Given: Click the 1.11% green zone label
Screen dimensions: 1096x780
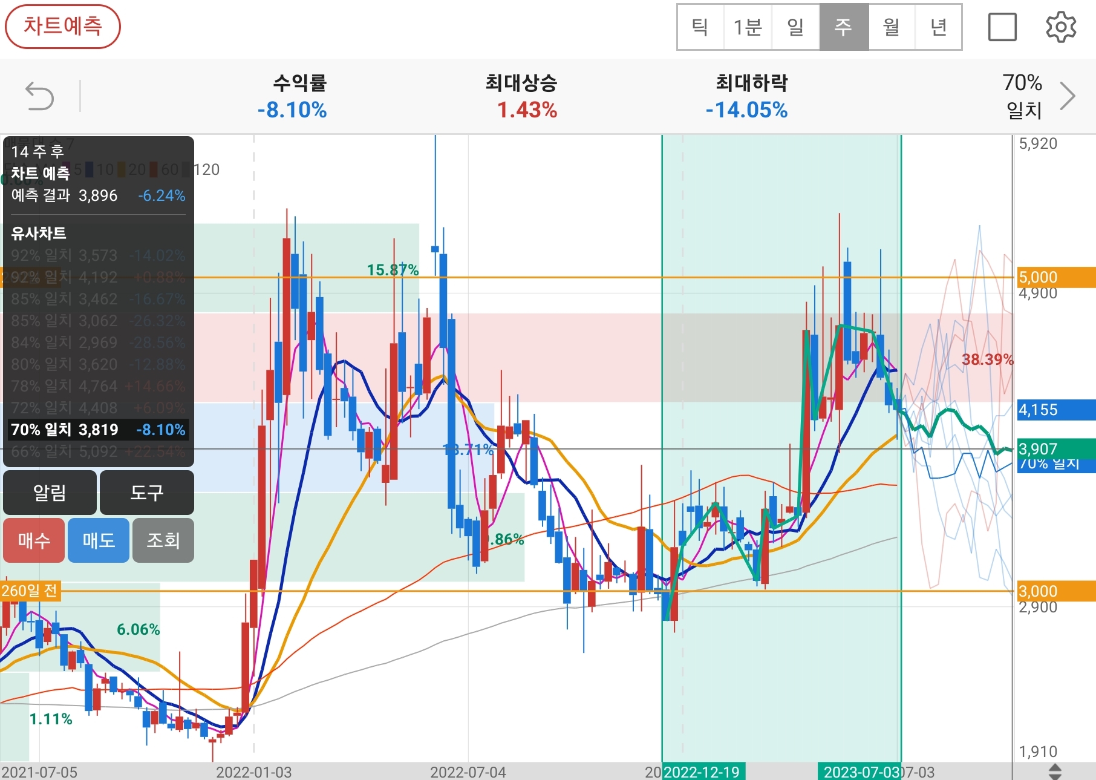Looking at the screenshot, I should coord(51,719).
